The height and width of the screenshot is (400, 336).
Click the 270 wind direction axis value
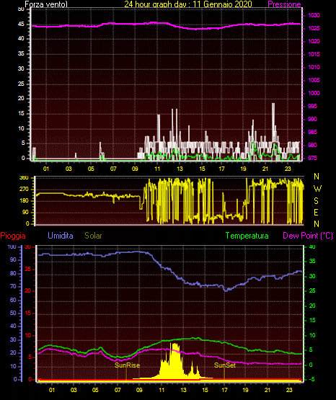click(x=25, y=190)
